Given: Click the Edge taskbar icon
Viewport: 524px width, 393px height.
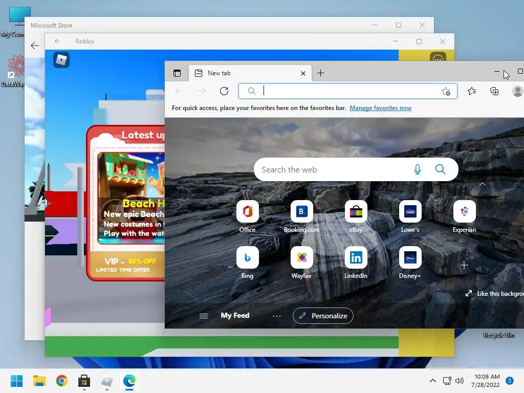Looking at the screenshot, I should coord(129,381).
